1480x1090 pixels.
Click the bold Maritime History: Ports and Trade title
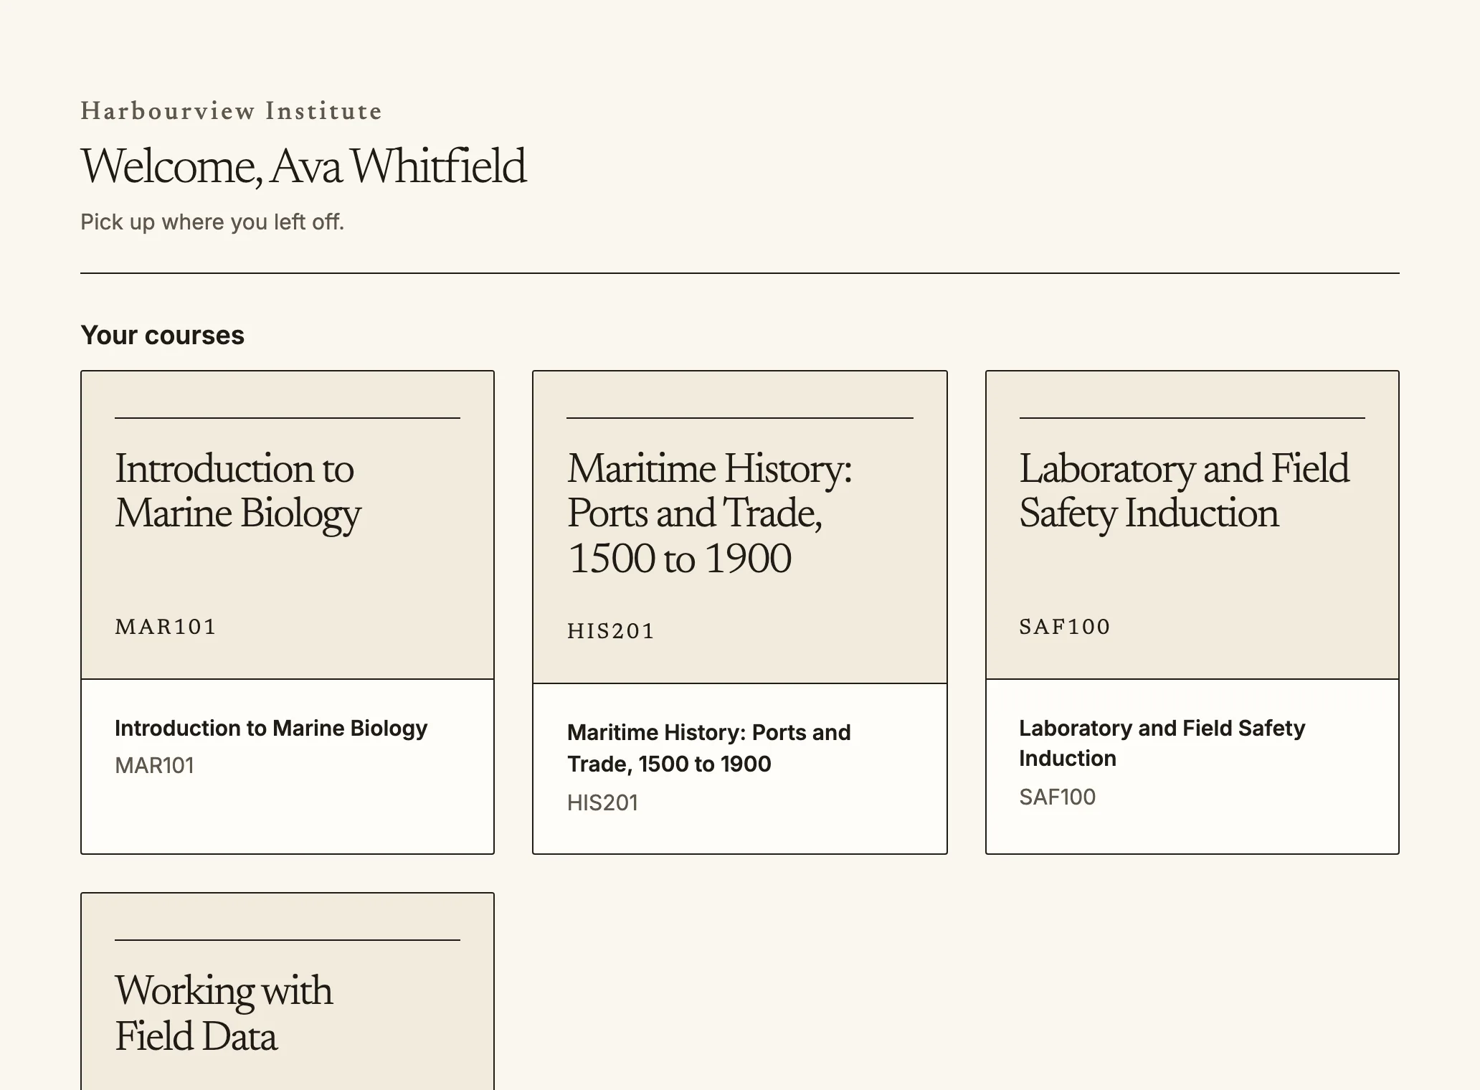point(709,748)
